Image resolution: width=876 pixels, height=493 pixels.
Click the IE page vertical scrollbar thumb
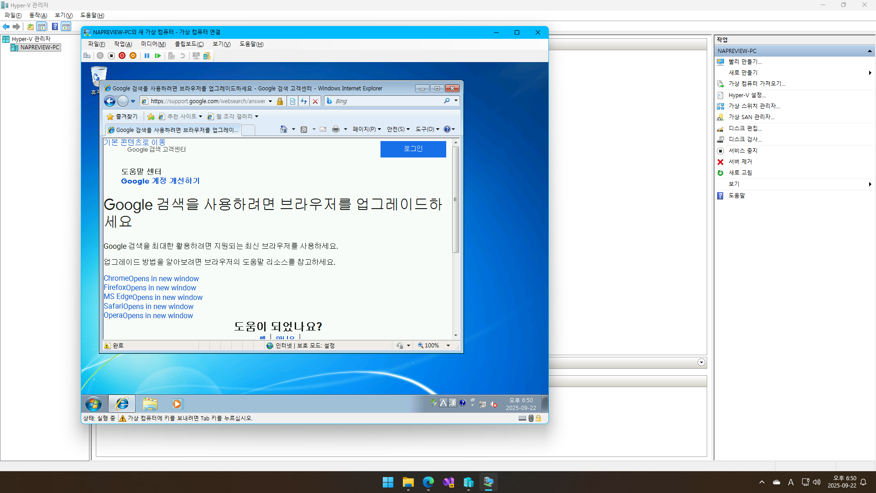tap(455, 199)
